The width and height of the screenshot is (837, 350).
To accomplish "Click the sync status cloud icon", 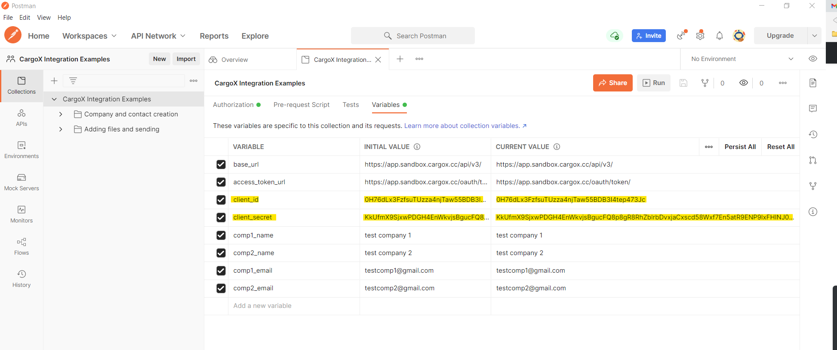I will (x=615, y=36).
